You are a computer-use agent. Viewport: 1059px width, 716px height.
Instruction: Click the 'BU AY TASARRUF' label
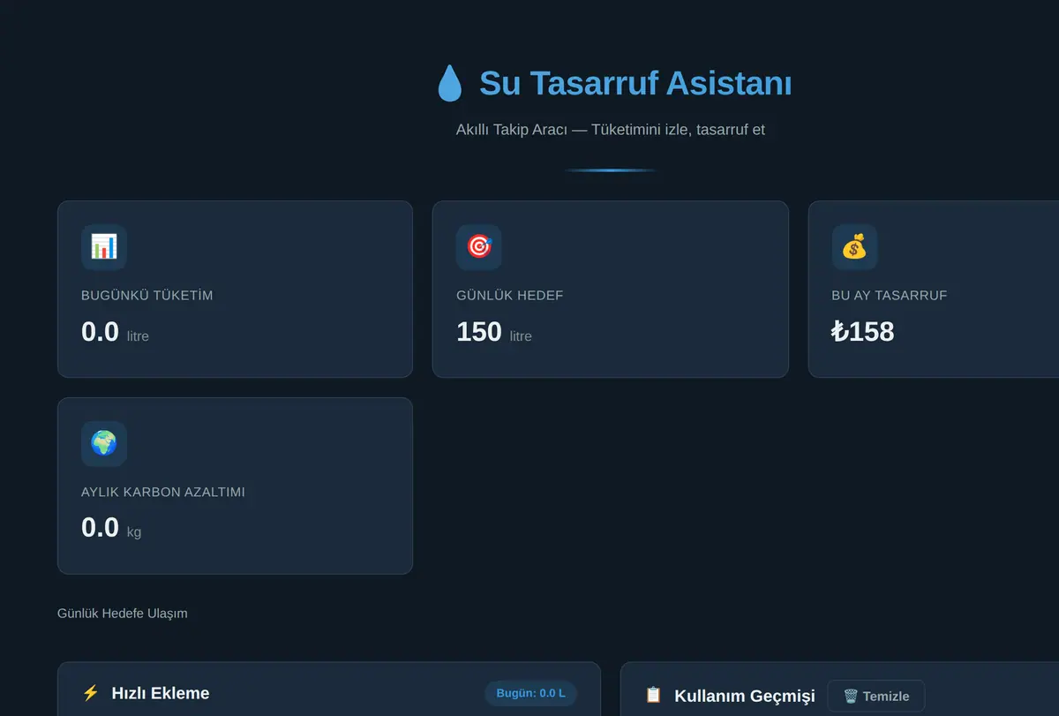(x=890, y=295)
